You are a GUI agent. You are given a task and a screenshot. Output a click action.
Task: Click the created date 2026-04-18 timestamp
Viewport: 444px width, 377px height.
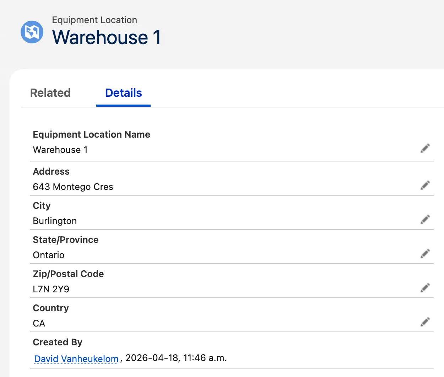pos(176,358)
